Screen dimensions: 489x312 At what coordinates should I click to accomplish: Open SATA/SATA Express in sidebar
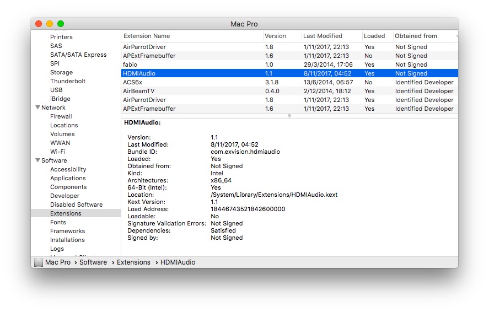[x=78, y=55]
